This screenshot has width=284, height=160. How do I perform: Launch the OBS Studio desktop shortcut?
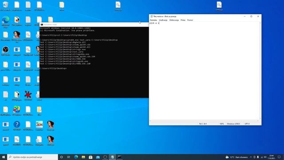5,51
